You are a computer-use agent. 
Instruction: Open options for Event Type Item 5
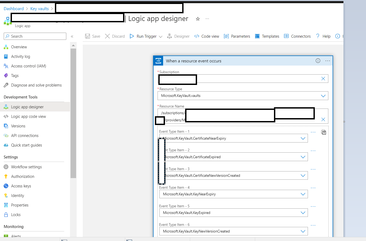(313, 206)
